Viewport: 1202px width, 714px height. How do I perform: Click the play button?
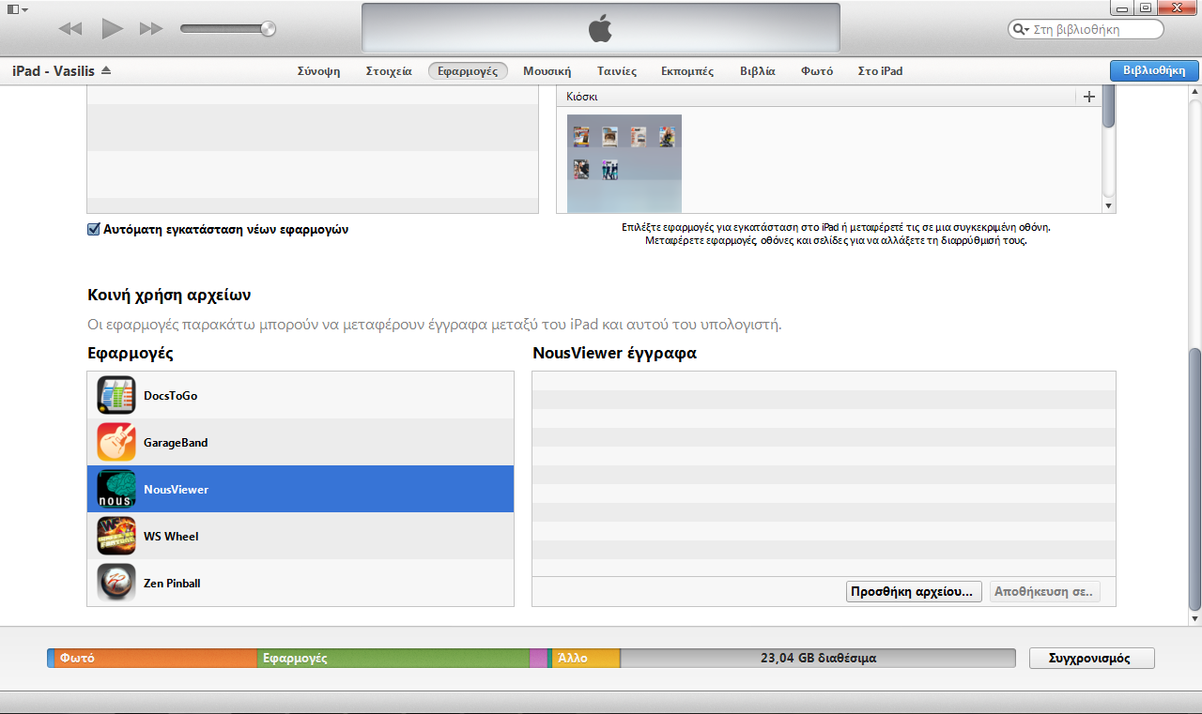coord(113,28)
